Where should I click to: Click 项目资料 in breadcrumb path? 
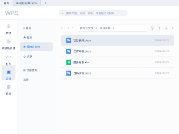[x=105, y=28]
